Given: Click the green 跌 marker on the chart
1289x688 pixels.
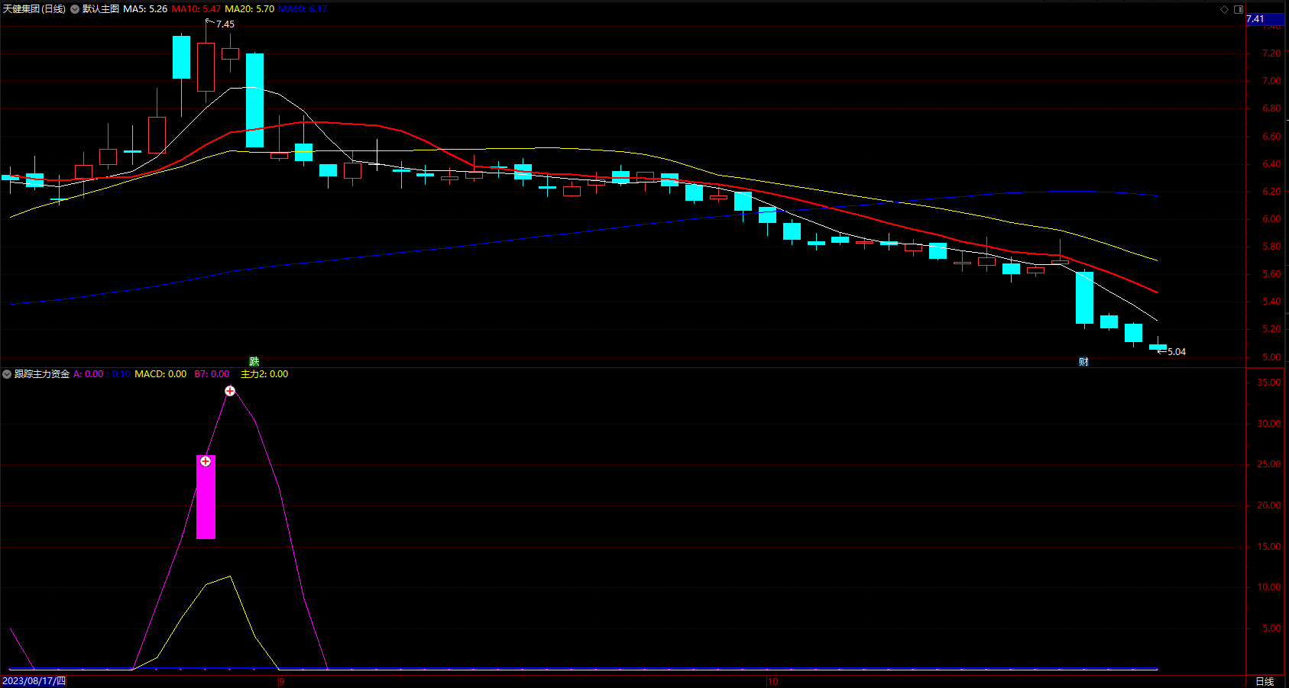Looking at the screenshot, I should click(254, 361).
